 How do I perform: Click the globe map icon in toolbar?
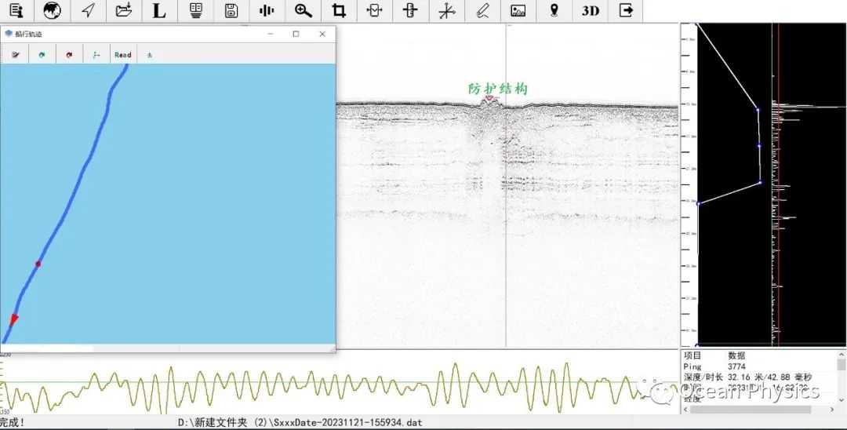pos(52,10)
